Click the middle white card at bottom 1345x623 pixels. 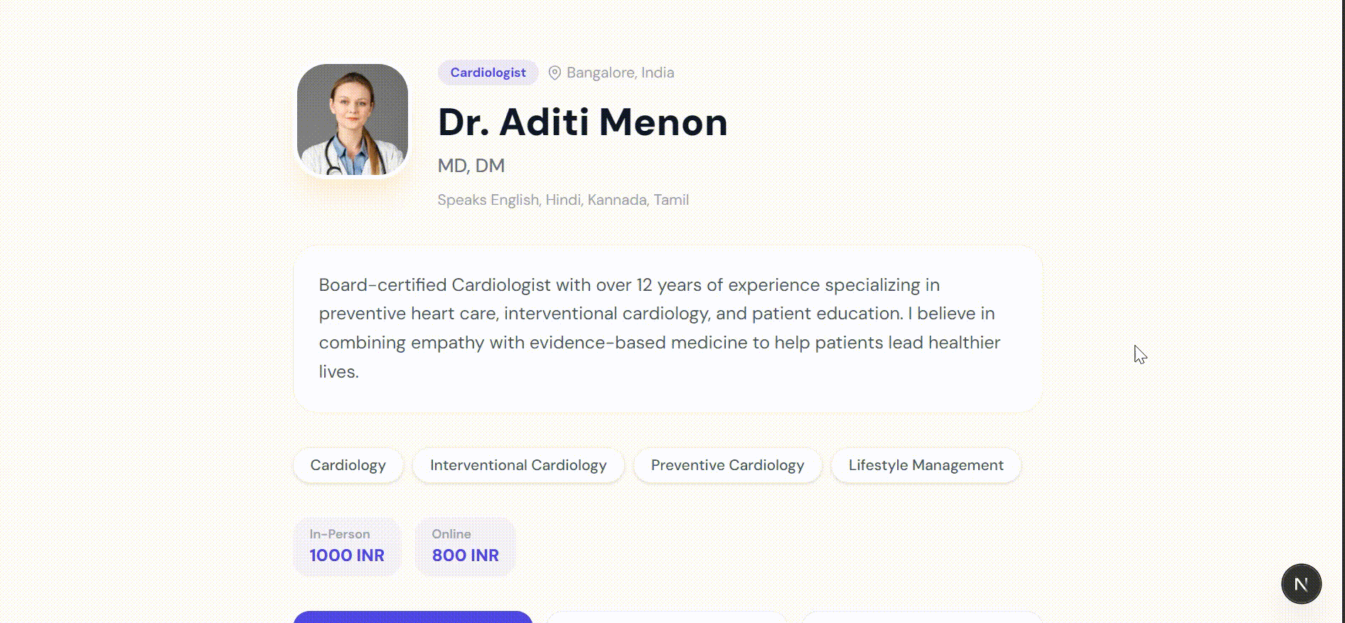[667, 617]
